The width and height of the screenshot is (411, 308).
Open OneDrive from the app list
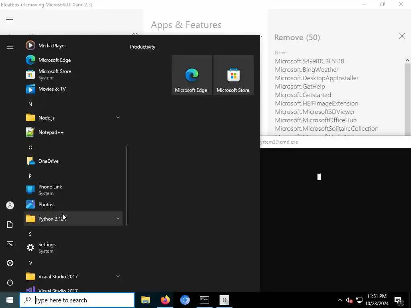[x=73, y=161]
